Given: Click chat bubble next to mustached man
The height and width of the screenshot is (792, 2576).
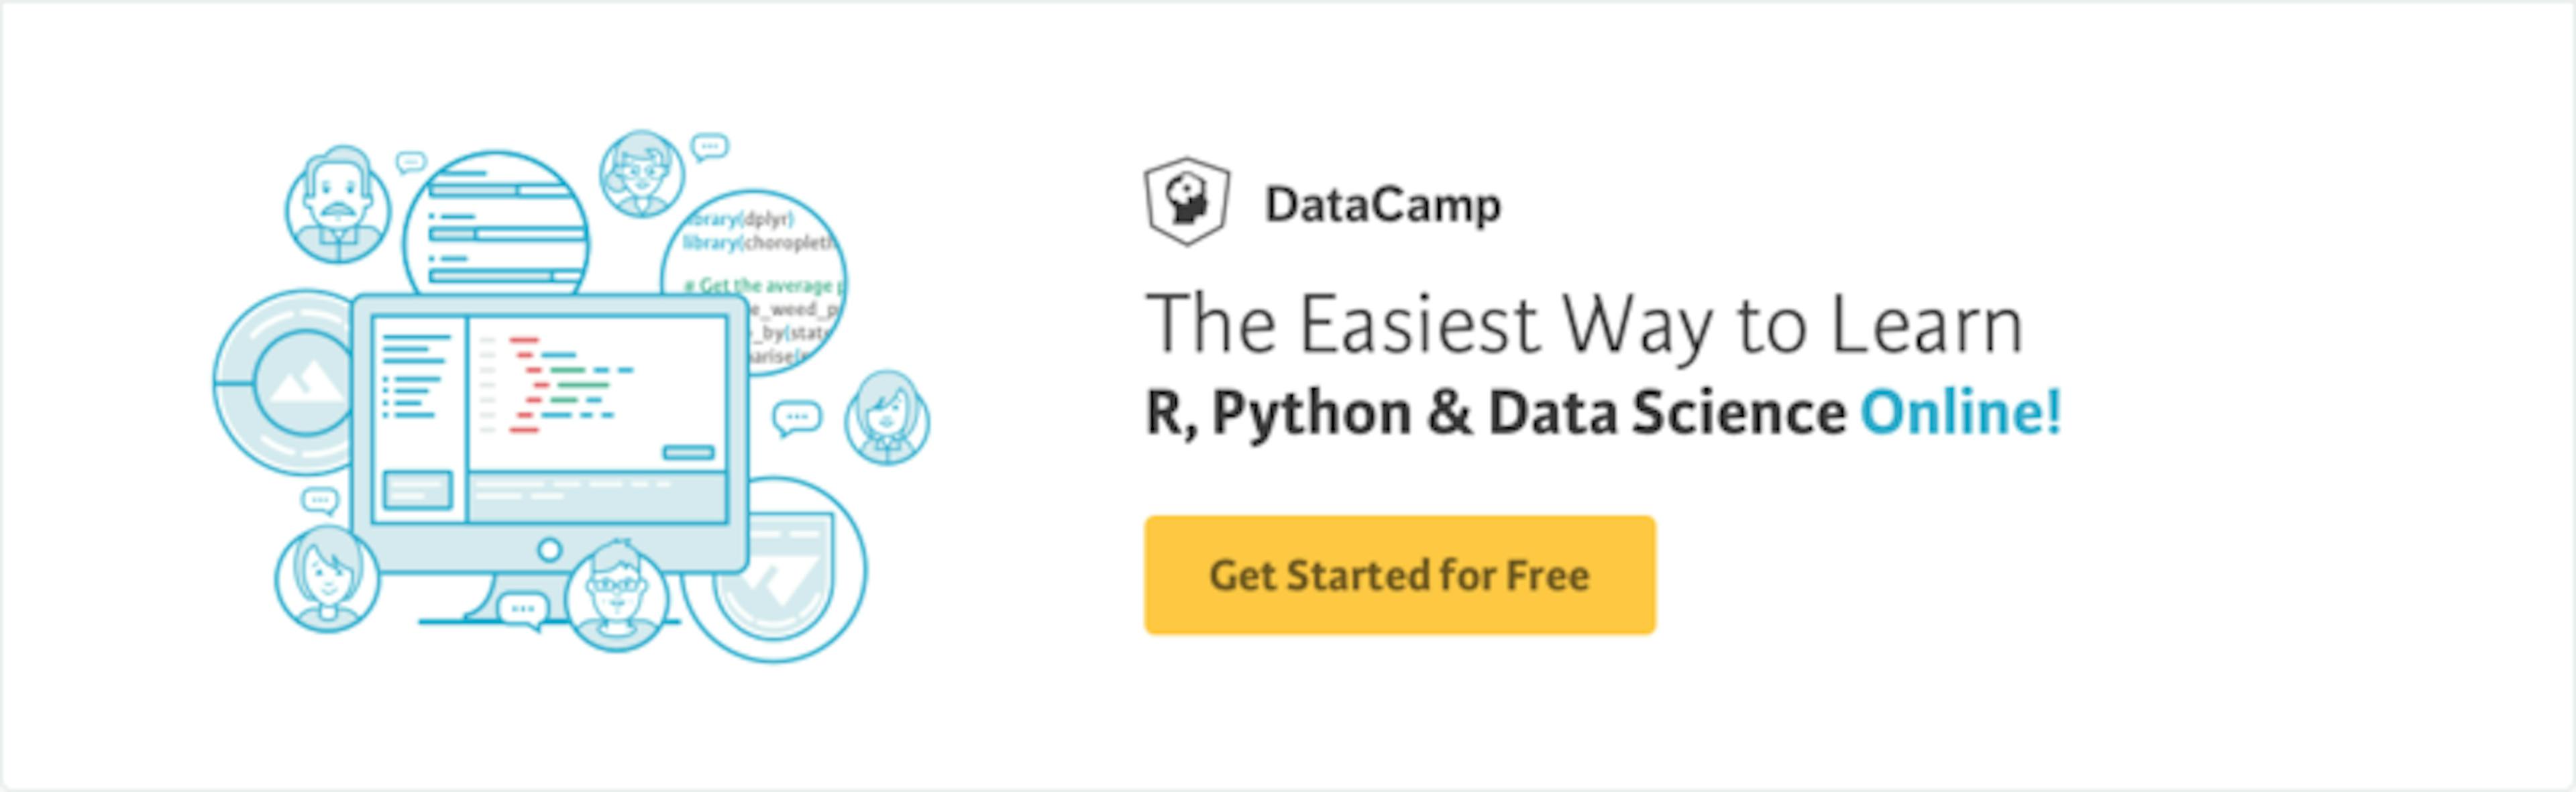Looking at the screenshot, I should [x=411, y=162].
